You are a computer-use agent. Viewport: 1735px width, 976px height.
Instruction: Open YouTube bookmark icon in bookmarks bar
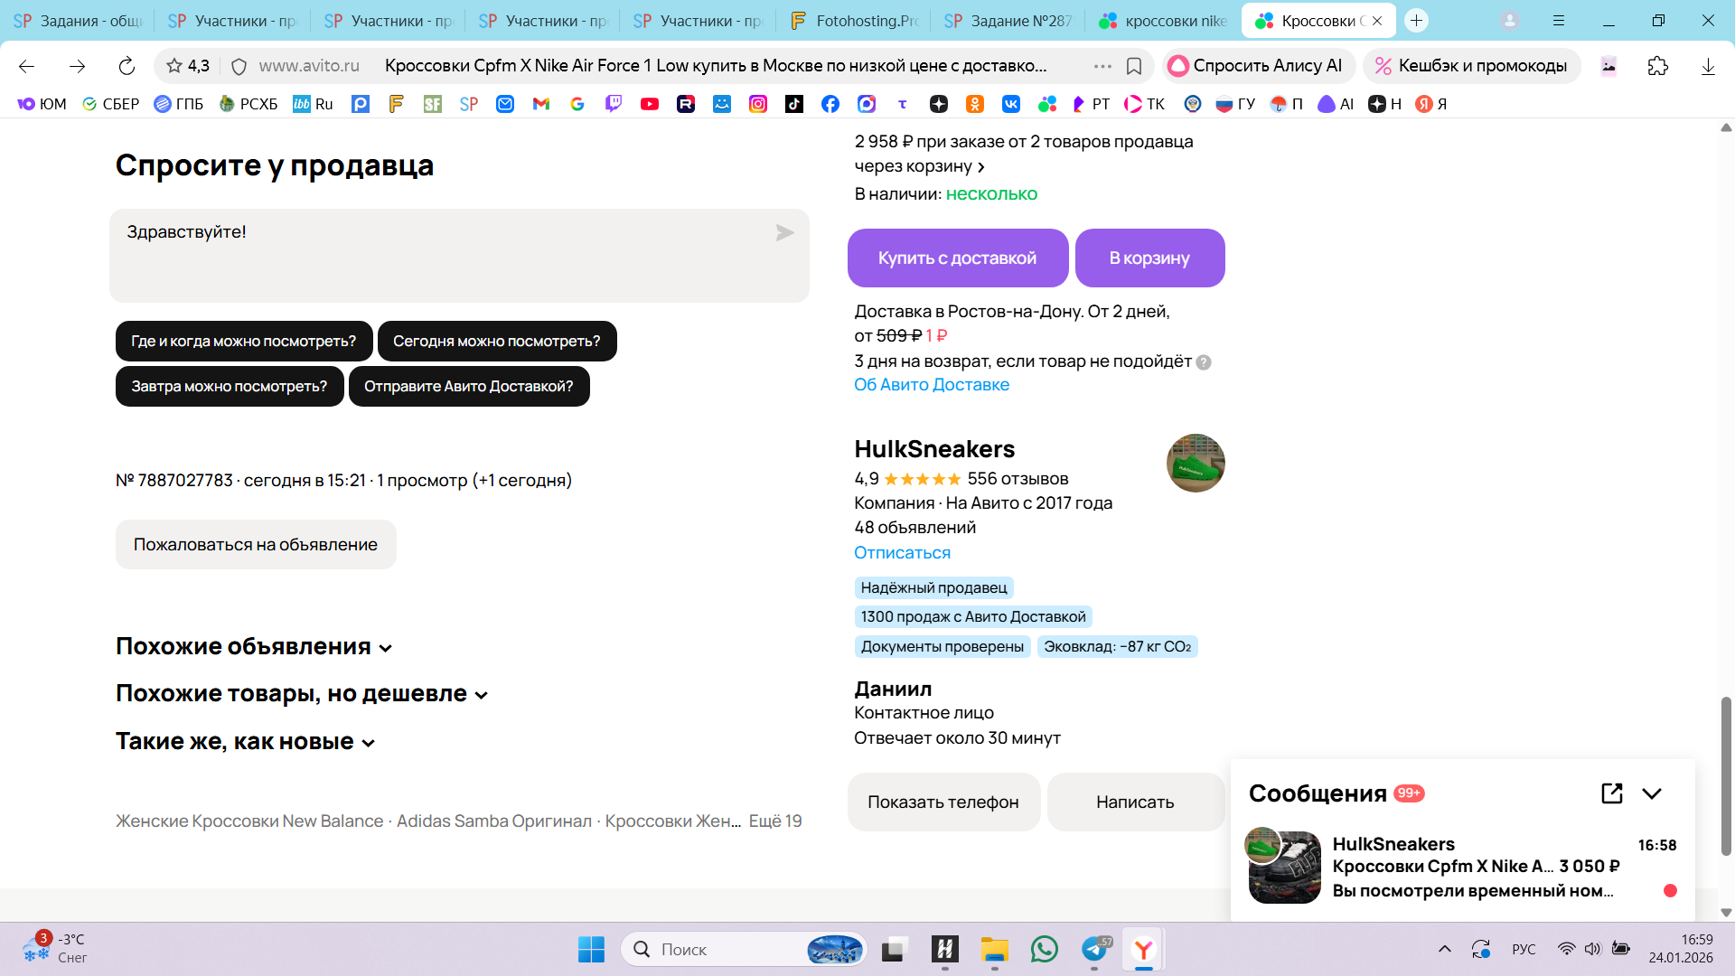click(x=649, y=104)
